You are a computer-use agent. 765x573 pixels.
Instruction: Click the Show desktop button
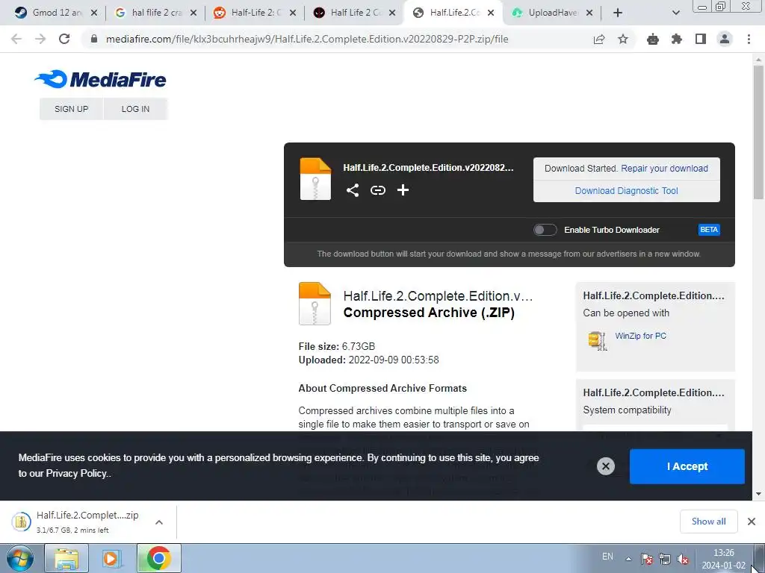(x=760, y=558)
